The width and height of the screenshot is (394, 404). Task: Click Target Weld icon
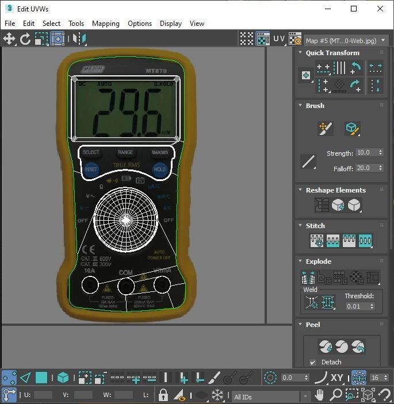pyautogui.click(x=312, y=302)
